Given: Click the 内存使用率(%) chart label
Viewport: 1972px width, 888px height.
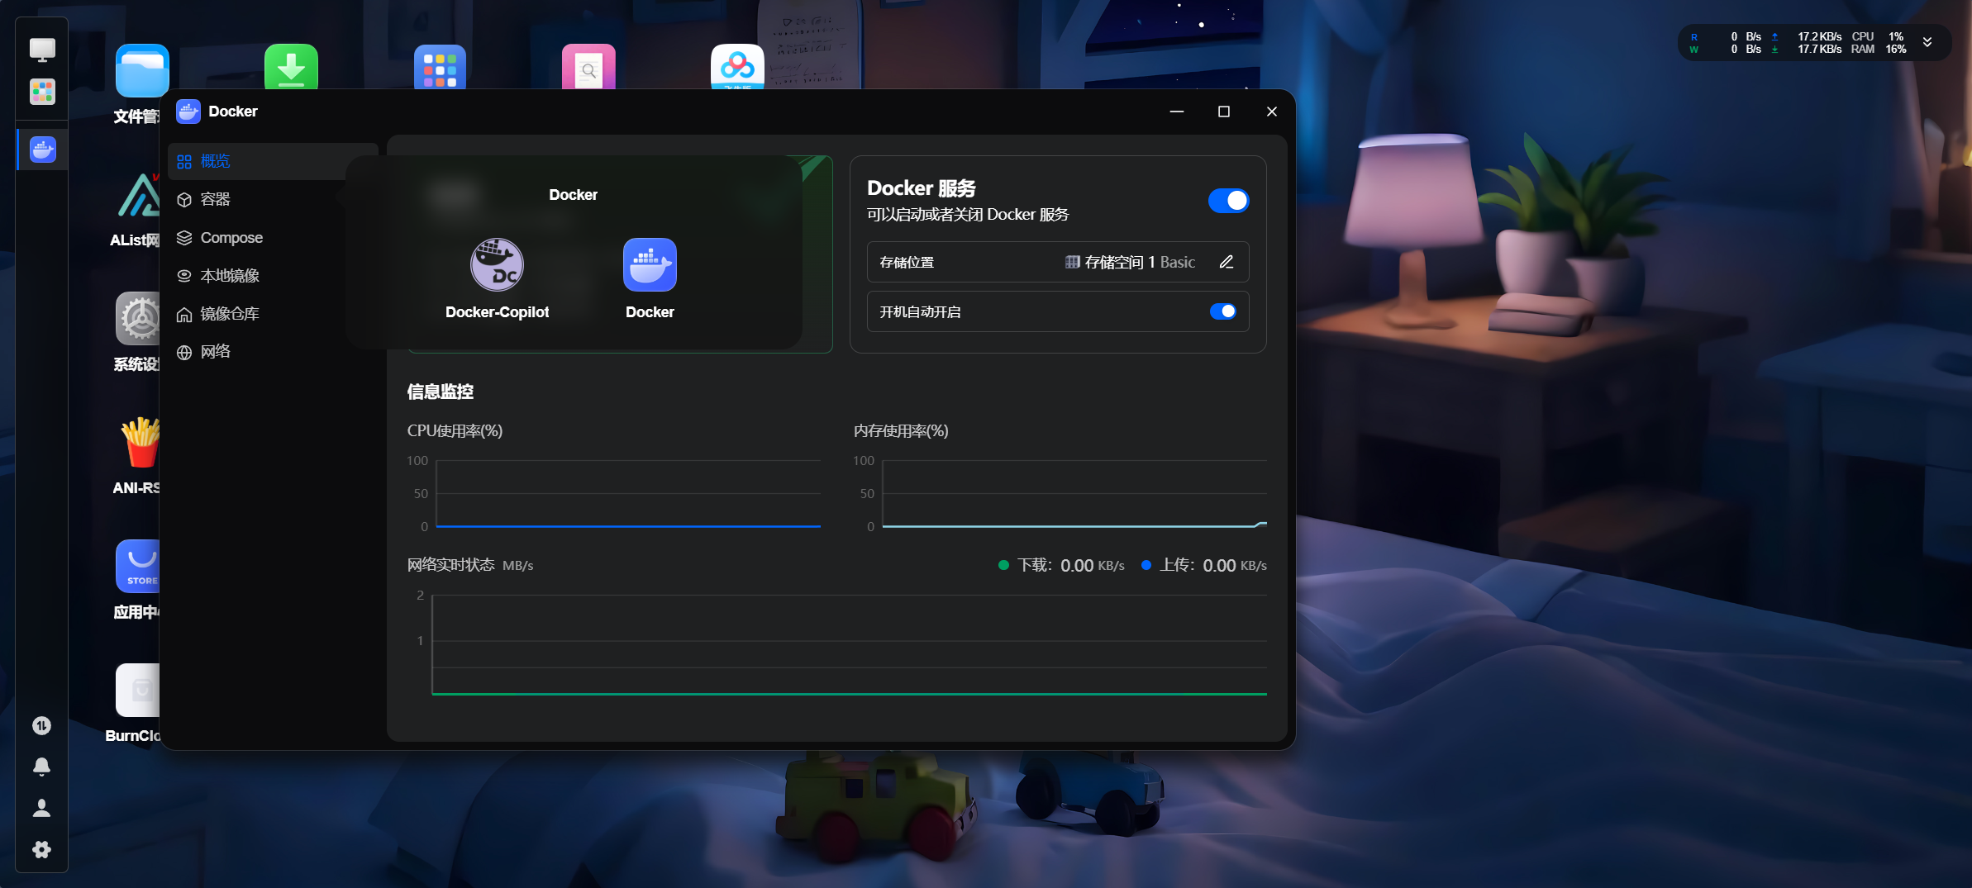Looking at the screenshot, I should point(901,430).
